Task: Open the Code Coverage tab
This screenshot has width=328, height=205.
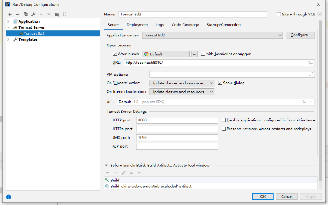Action: pyautogui.click(x=186, y=25)
